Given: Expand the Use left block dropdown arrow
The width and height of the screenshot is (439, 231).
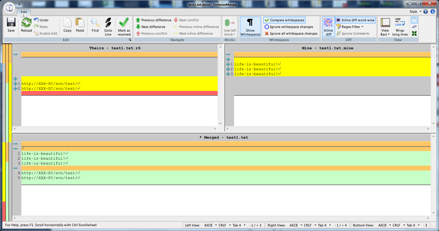Looking at the screenshot, I should pyautogui.click(x=234, y=35).
